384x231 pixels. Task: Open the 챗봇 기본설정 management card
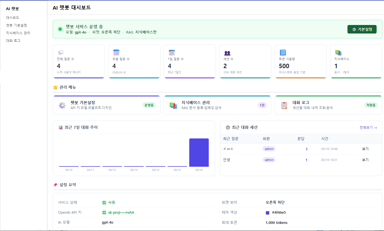(x=106, y=105)
